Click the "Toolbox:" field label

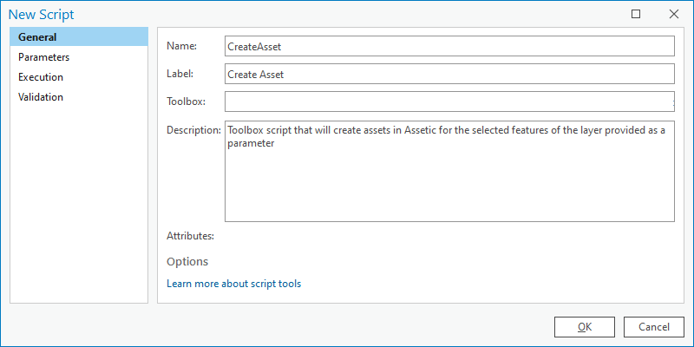(x=186, y=101)
